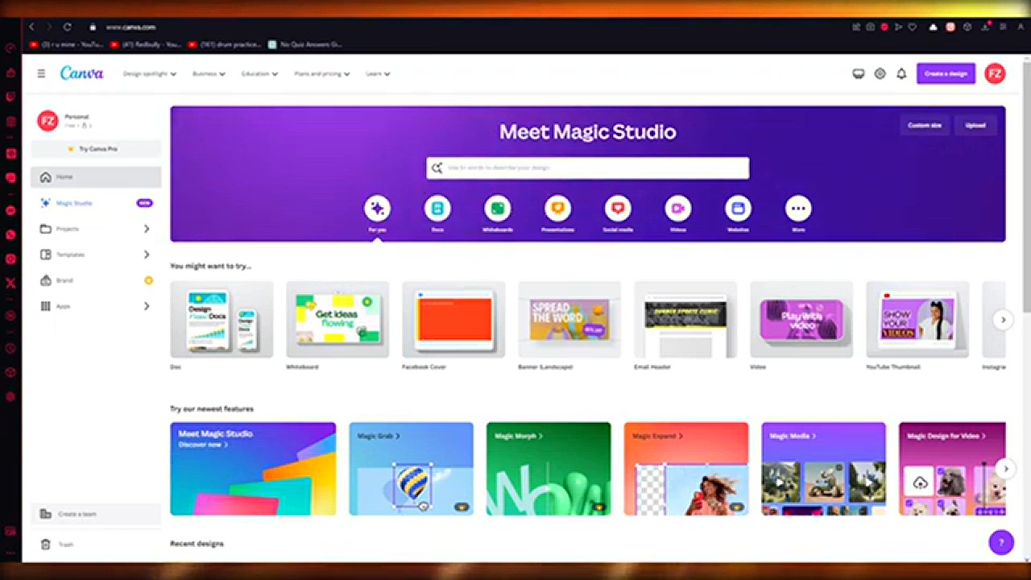Expand the Templates chevron in sidebar
Screen dimensions: 1031x580
coord(147,255)
